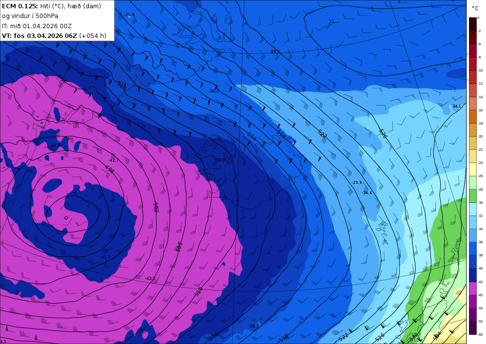This screenshot has width=486, height=344.
Task: Click the -34.4 temperature label on the map
Action: pos(366,193)
